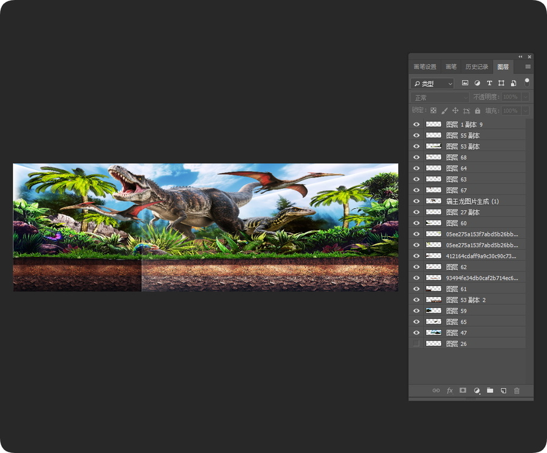Image resolution: width=547 pixels, height=453 pixels.
Task: Hide layer 图层 55 副本
Action: (x=416, y=135)
